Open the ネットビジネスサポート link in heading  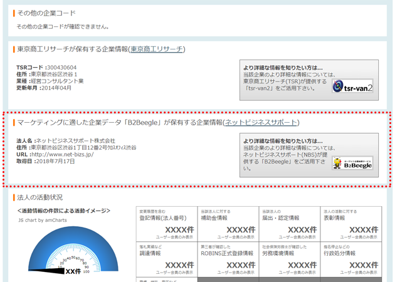tap(261, 122)
